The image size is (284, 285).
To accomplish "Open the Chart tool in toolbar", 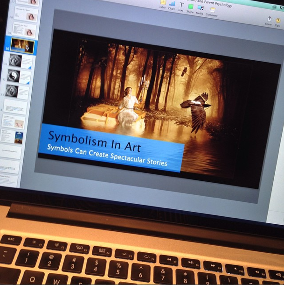I will pyautogui.click(x=172, y=6).
